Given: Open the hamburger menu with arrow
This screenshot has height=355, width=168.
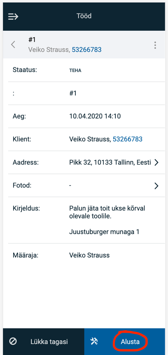Looking at the screenshot, I should pyautogui.click(x=13, y=16).
